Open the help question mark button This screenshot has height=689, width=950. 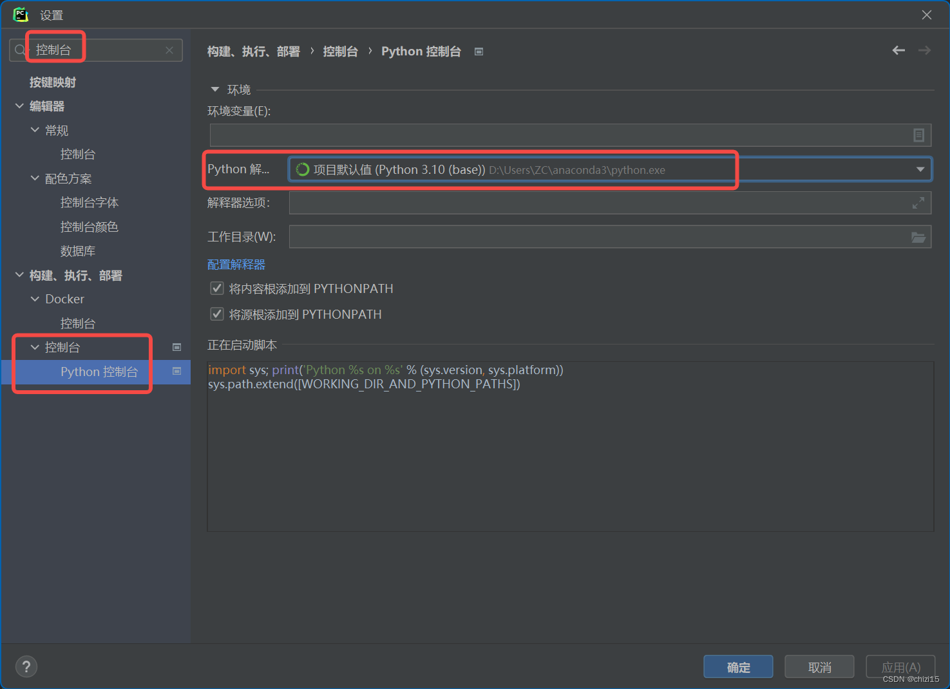26,666
